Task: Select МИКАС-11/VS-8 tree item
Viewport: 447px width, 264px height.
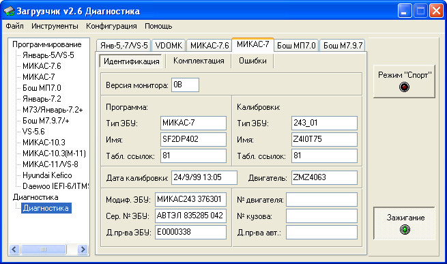Action: (51, 164)
